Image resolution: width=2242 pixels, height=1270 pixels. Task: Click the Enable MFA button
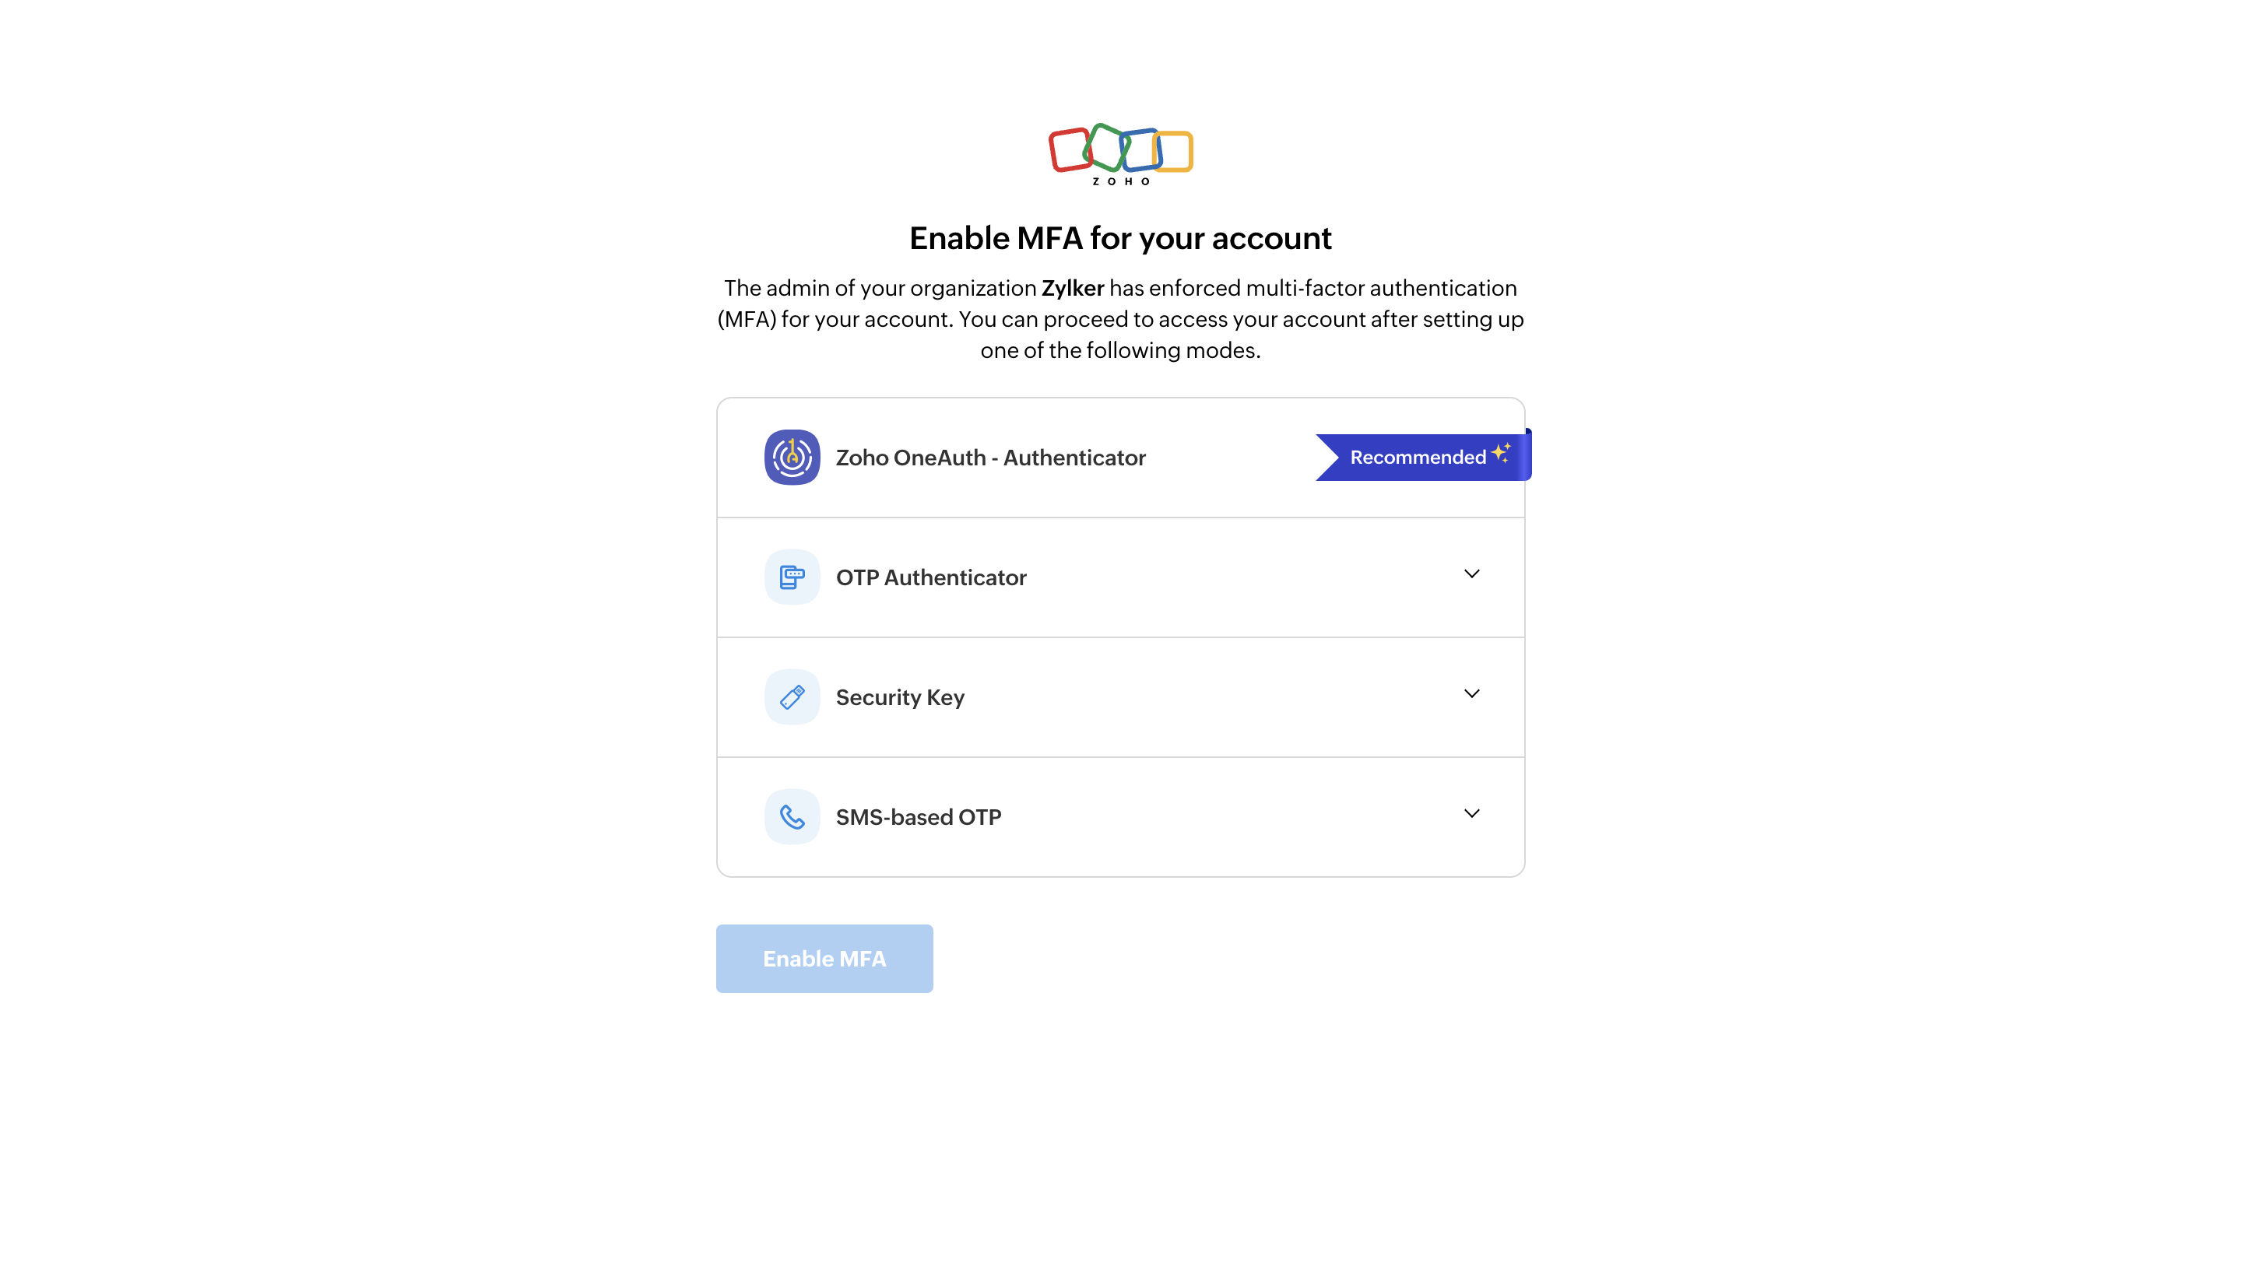tap(824, 959)
